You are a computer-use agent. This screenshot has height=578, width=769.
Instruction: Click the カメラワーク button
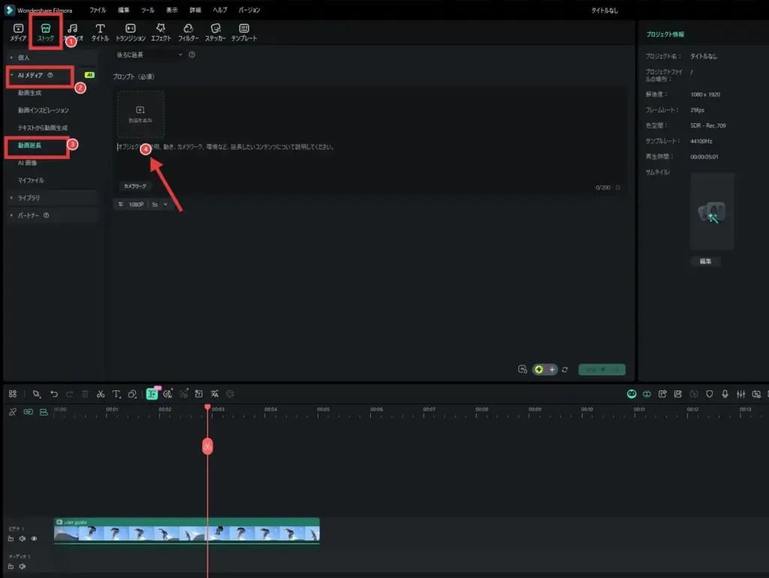[x=135, y=185]
